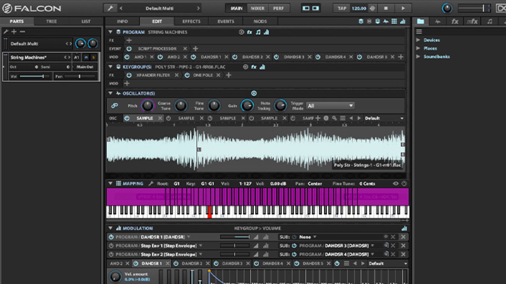Expand the MODULATION section disclosure triangle
This screenshot has height=284, width=506.
pyautogui.click(x=111, y=228)
